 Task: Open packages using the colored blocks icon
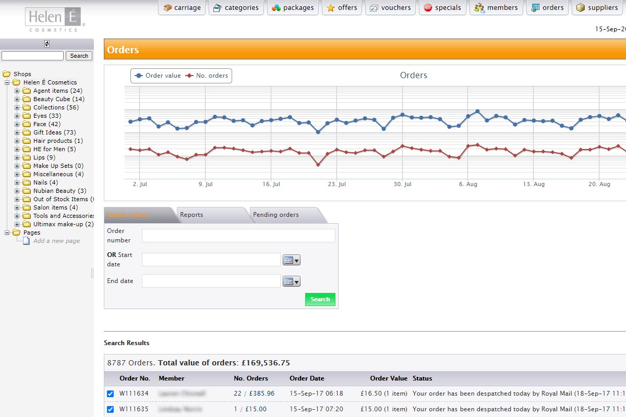[x=276, y=8]
